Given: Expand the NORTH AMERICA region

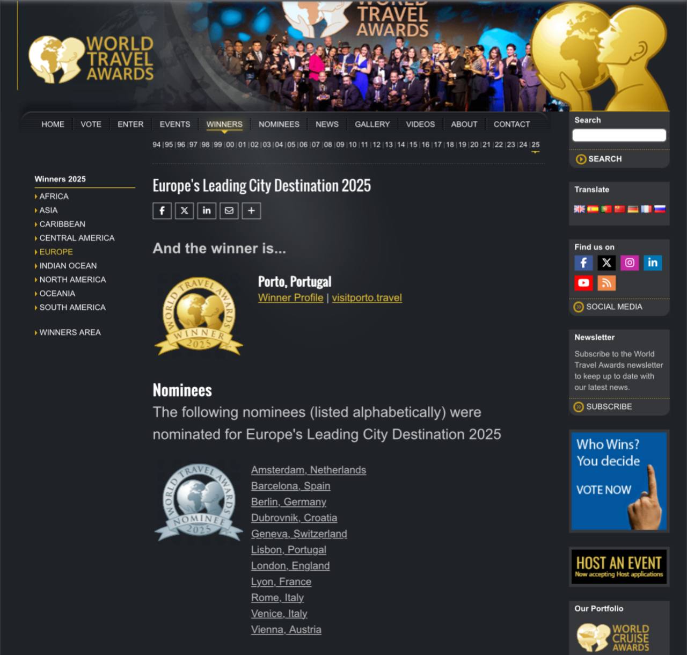Looking at the screenshot, I should tap(72, 280).
